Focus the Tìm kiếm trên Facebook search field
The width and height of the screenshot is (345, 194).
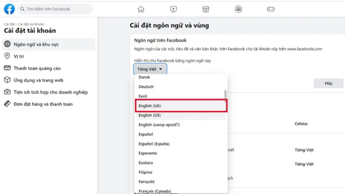click(x=55, y=9)
